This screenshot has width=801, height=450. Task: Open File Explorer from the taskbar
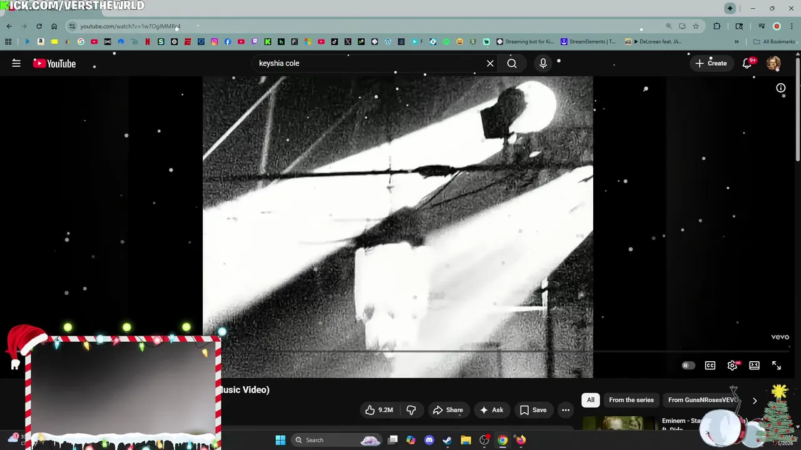(x=466, y=440)
